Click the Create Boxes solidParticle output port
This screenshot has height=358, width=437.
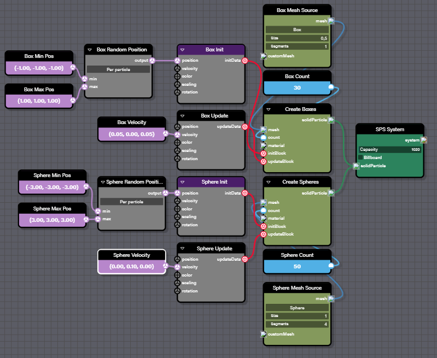[331, 120]
